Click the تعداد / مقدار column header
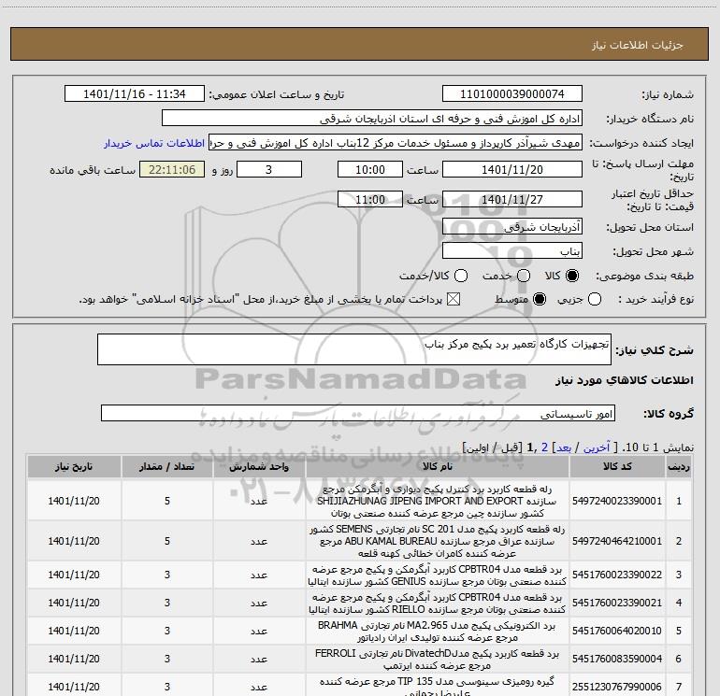Screen dimensions: 720x696 [x=167, y=466]
